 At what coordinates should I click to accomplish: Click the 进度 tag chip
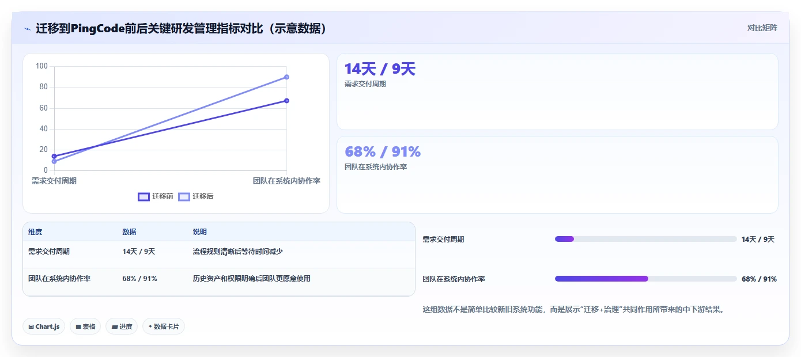[122, 326]
